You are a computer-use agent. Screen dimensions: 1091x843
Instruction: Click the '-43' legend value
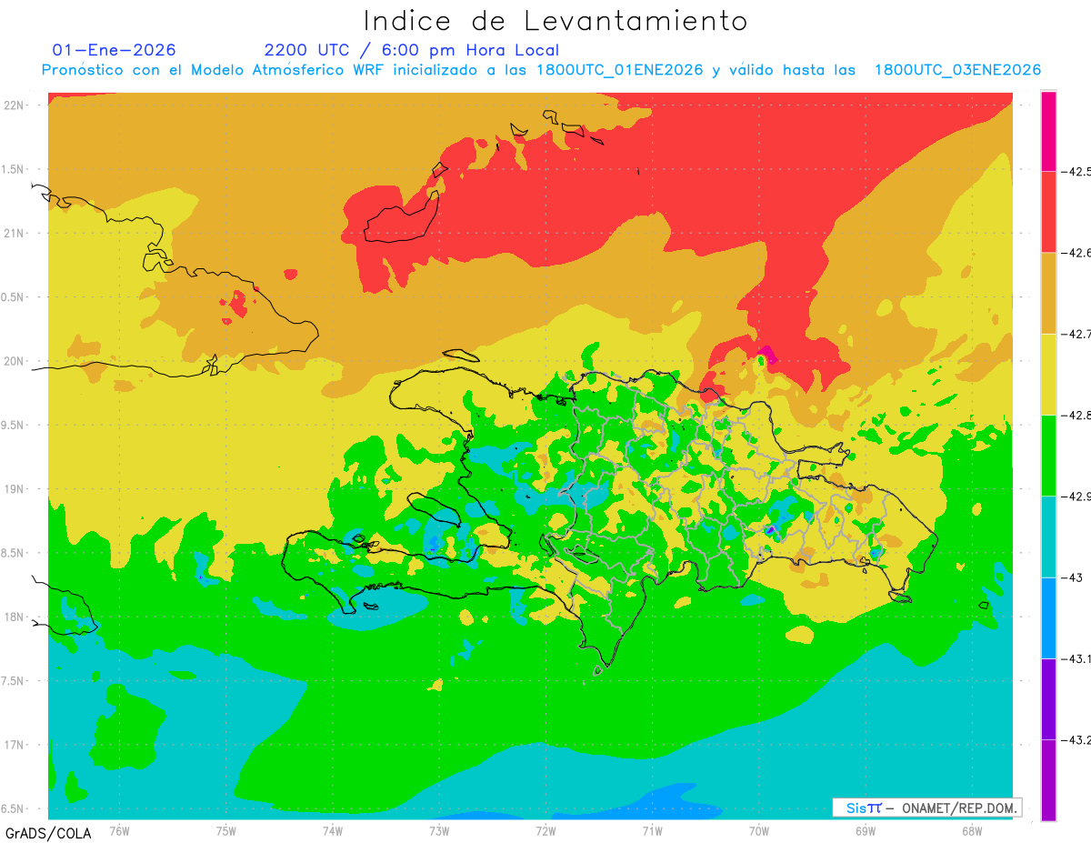point(1071,577)
